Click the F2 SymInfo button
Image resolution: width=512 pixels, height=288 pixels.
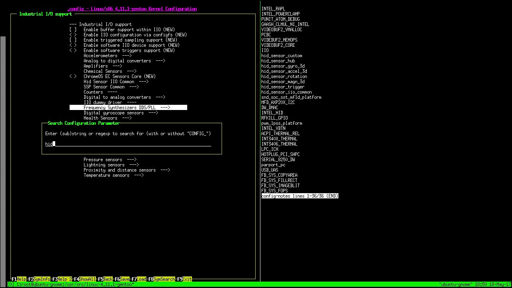click(39, 279)
